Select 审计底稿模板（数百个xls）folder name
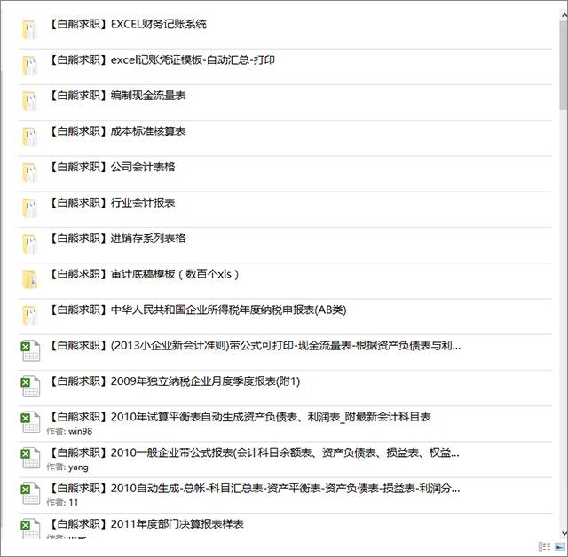The width and height of the screenshot is (568, 557). (x=144, y=274)
